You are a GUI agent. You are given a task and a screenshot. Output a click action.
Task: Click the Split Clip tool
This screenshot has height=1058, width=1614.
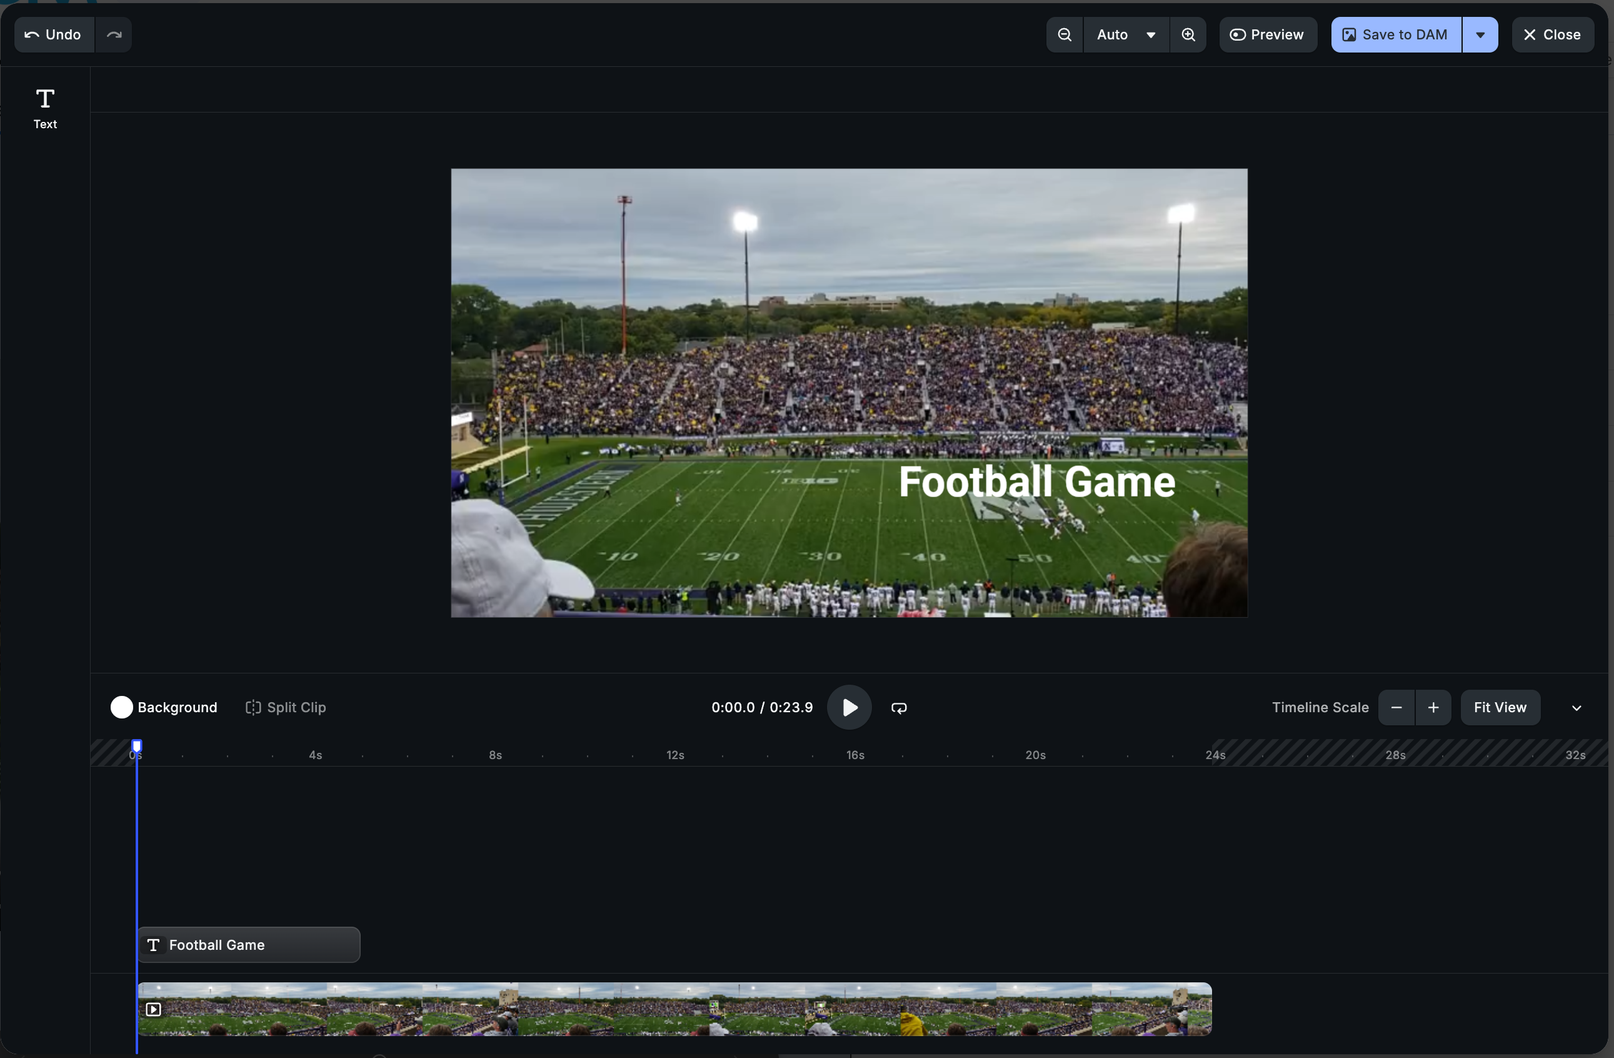point(286,707)
